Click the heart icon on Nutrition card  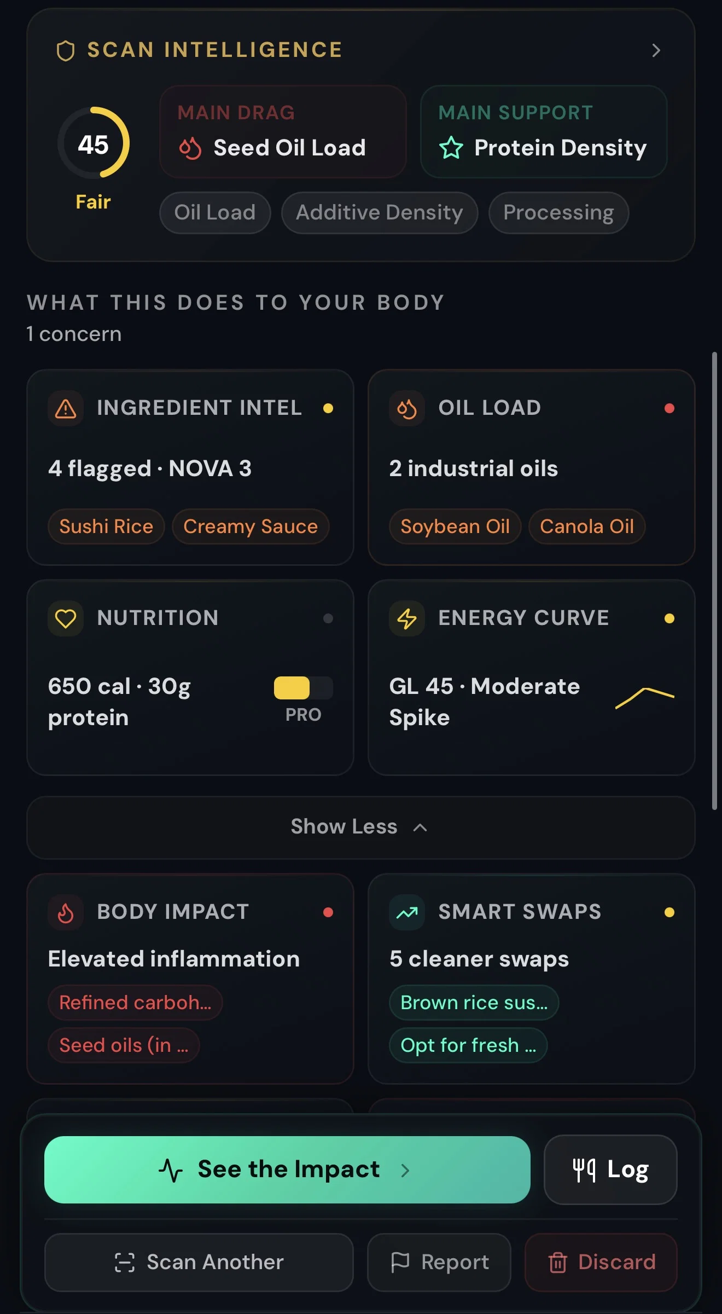tap(66, 618)
